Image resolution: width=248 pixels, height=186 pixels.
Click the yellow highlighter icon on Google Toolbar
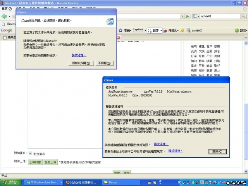coord(182,30)
